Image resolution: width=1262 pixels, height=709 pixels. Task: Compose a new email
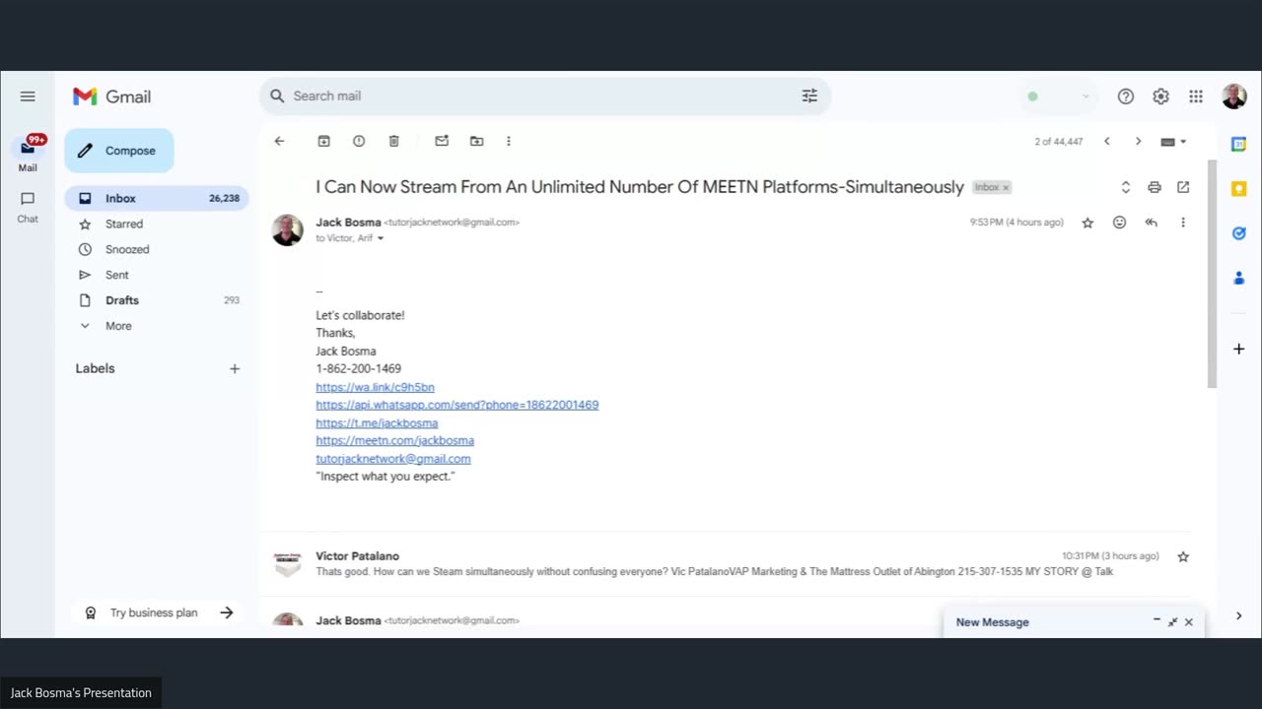(x=119, y=151)
